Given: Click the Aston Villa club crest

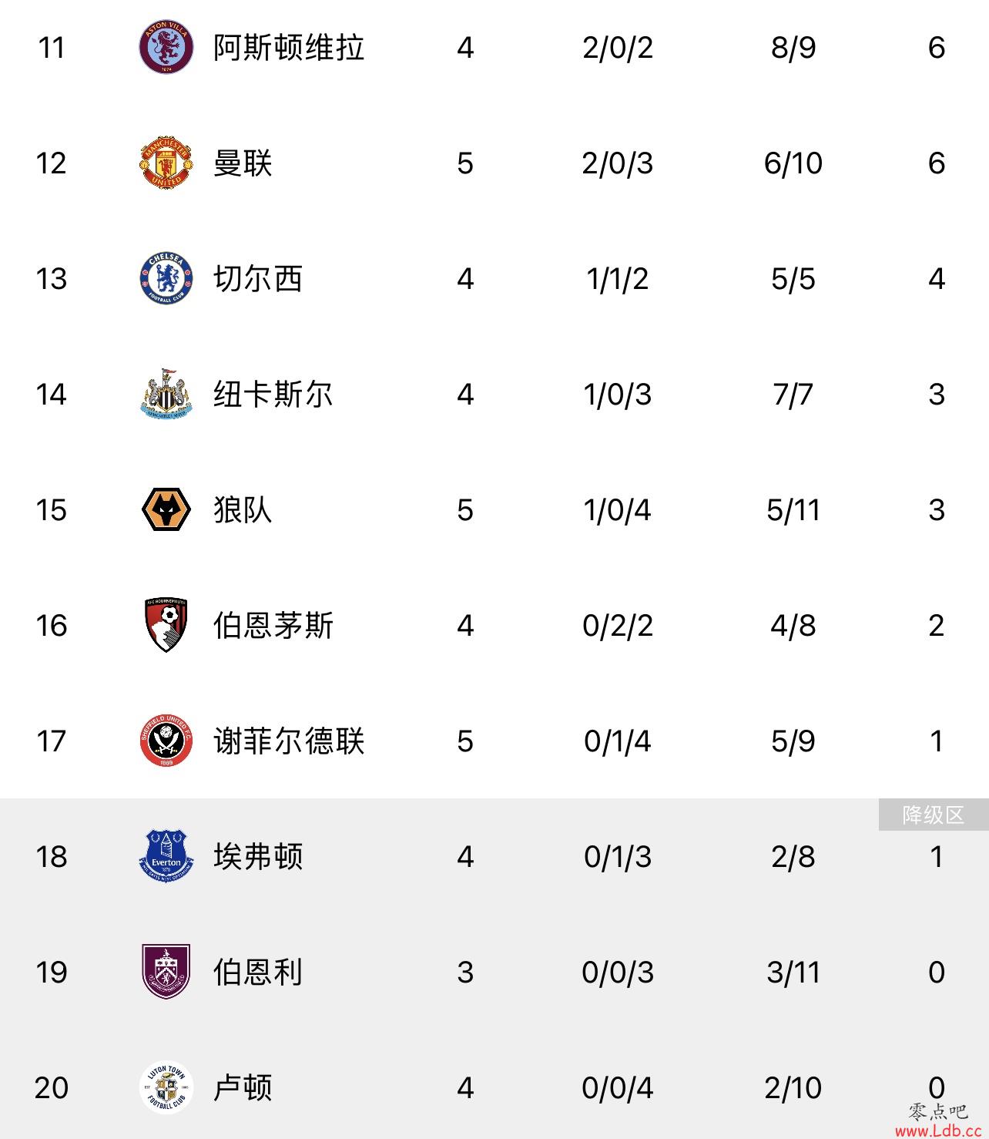Looking at the screenshot, I should [x=166, y=48].
